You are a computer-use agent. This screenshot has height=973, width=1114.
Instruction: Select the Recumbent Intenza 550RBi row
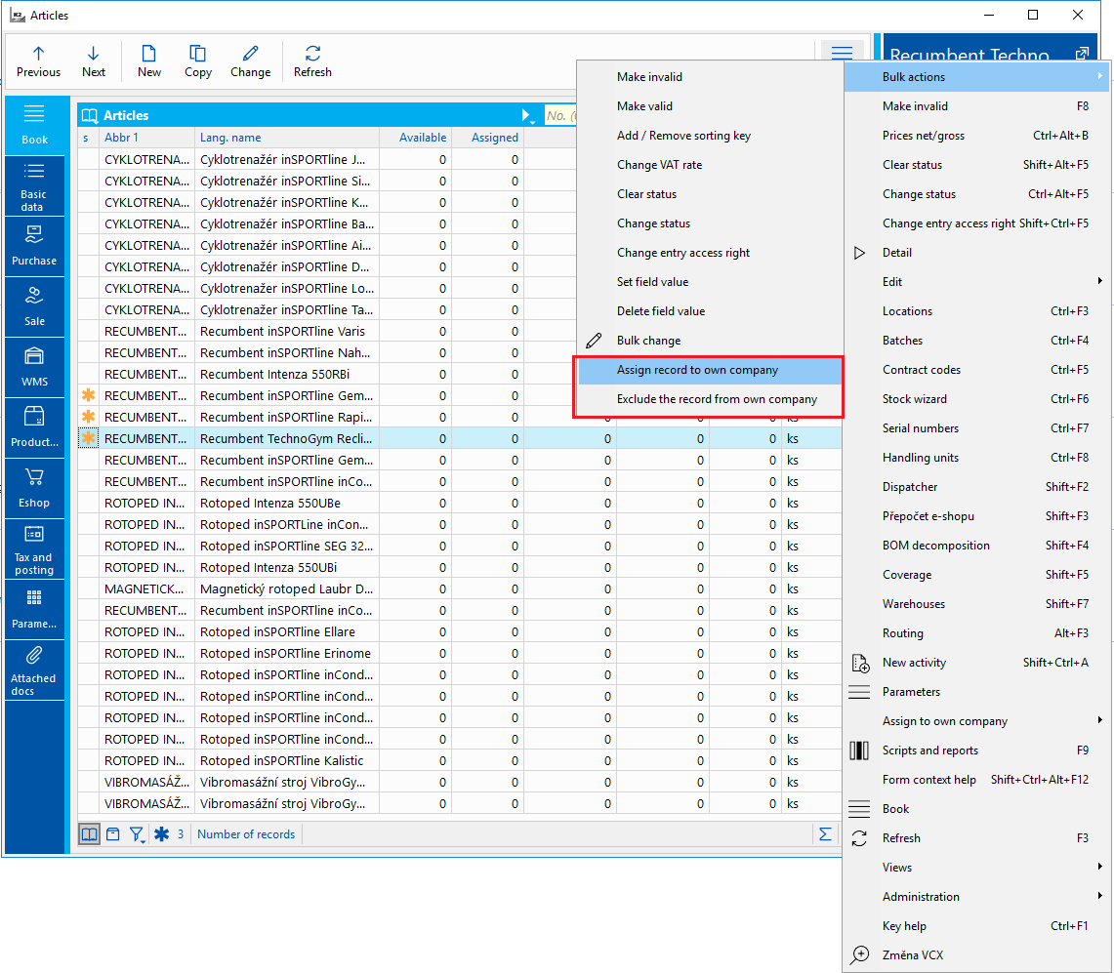point(327,375)
